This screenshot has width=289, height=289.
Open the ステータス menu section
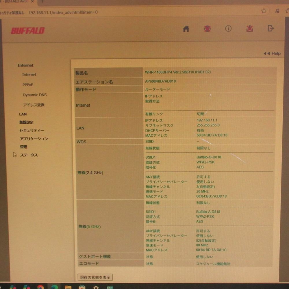coord(29,155)
